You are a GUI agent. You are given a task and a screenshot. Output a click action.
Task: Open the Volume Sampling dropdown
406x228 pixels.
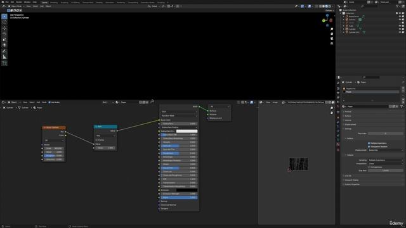(x=386, y=160)
